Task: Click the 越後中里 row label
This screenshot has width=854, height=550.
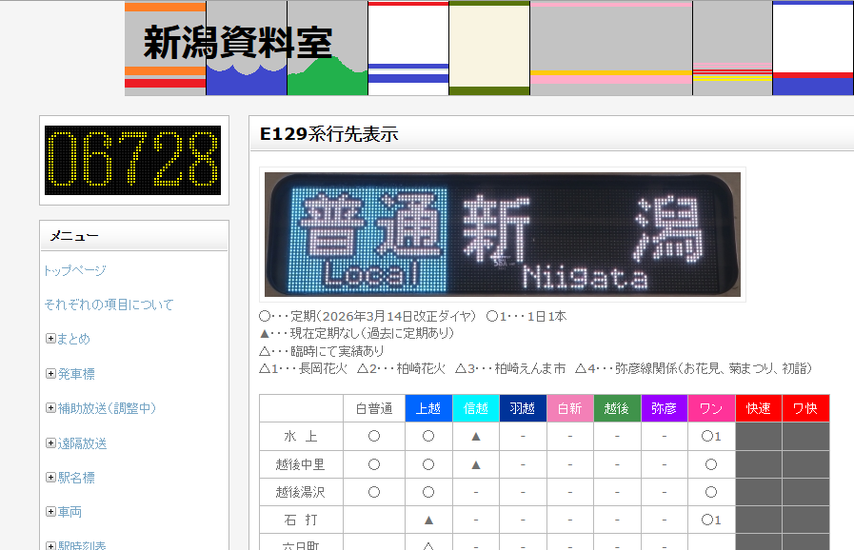Action: coord(301,464)
